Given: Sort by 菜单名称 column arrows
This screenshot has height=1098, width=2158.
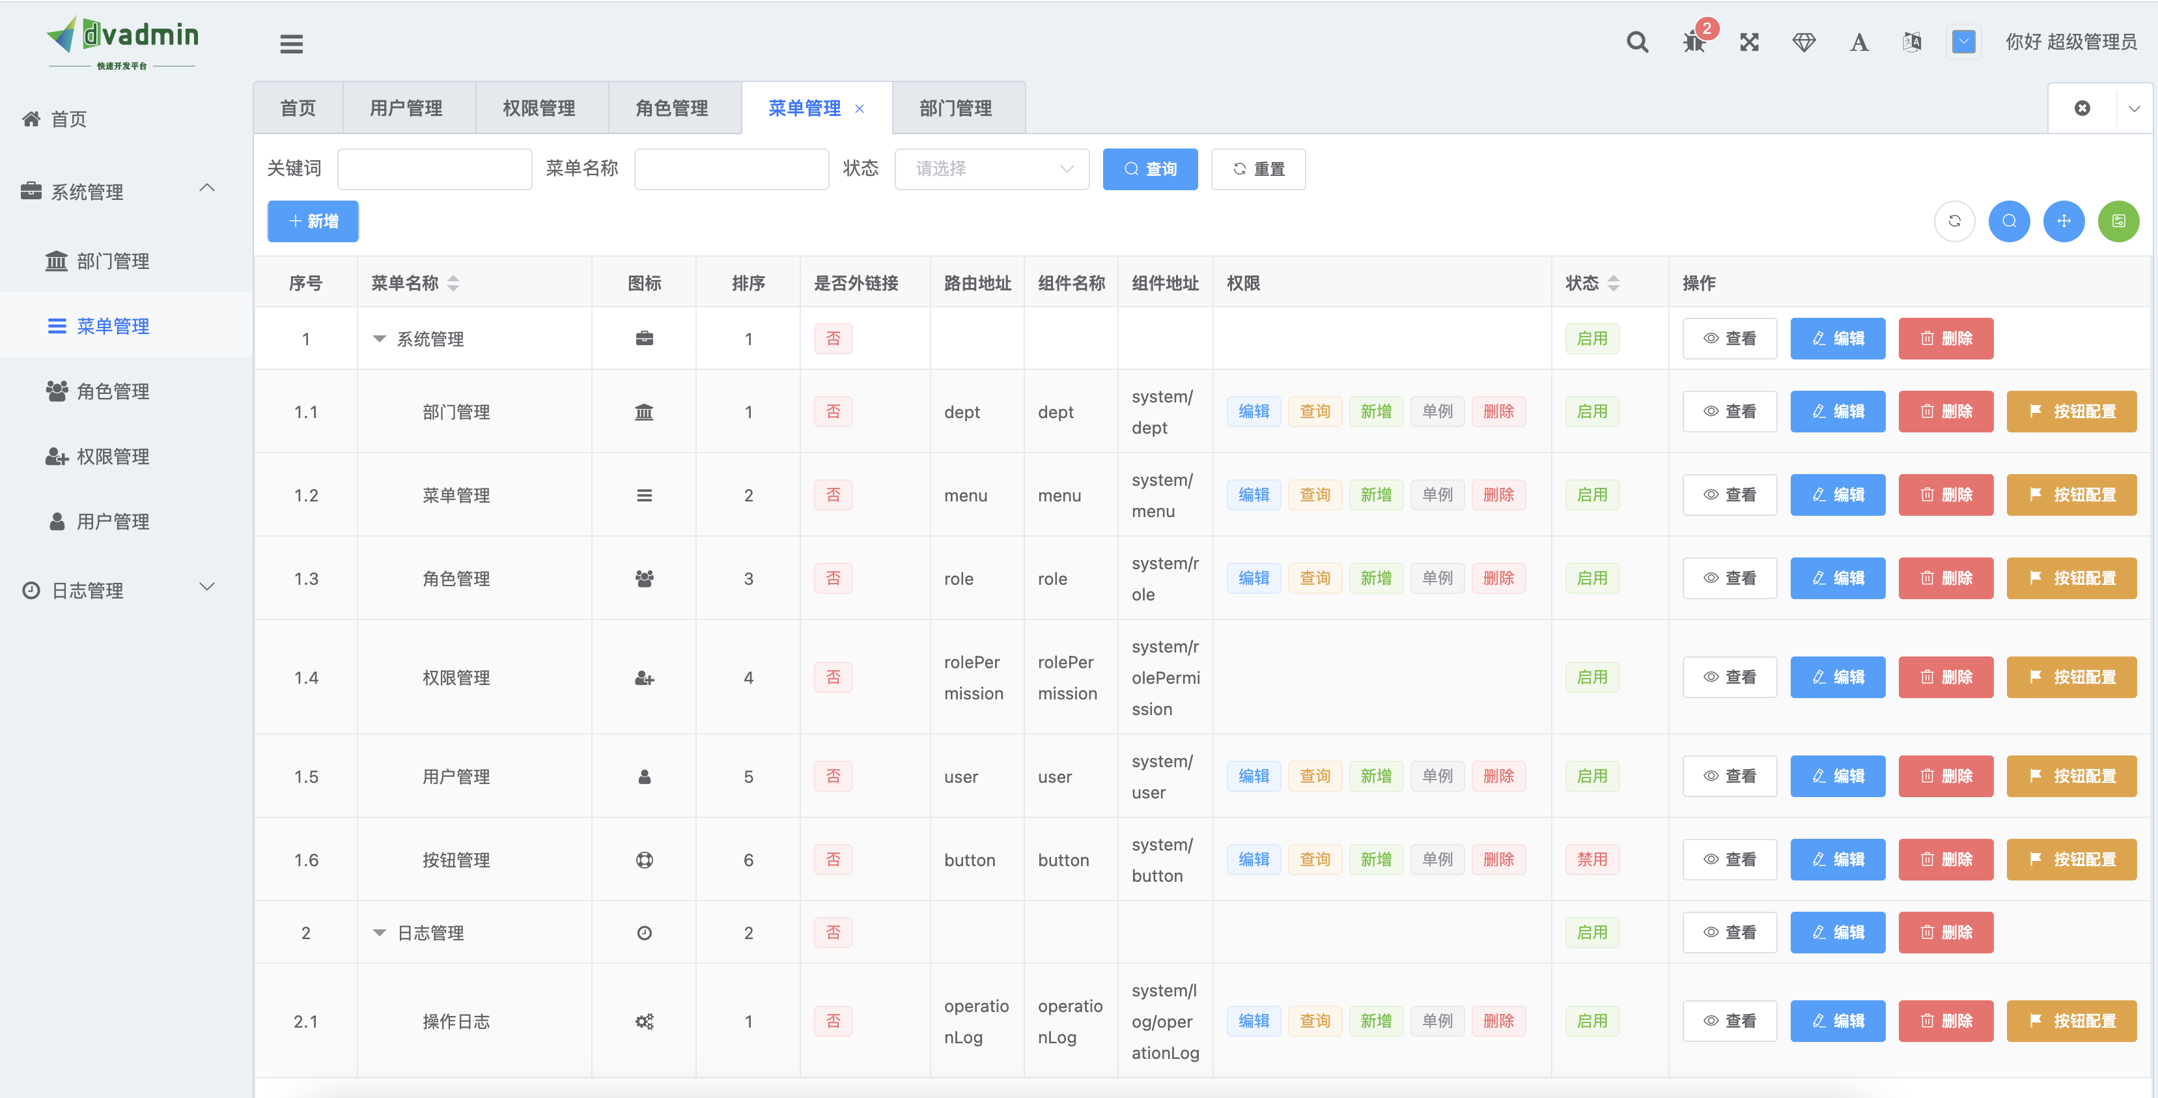Looking at the screenshot, I should [453, 283].
